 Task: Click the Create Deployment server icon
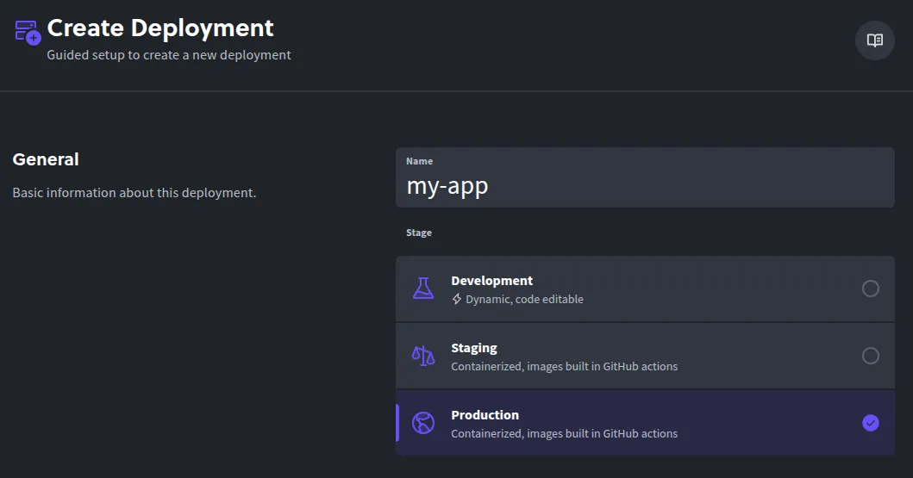pos(28,33)
